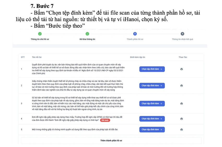222x147 pixels.
Task: Open the completed 'Thông tin chủ hồ sơ' step checkmark
Action: tap(40, 34)
